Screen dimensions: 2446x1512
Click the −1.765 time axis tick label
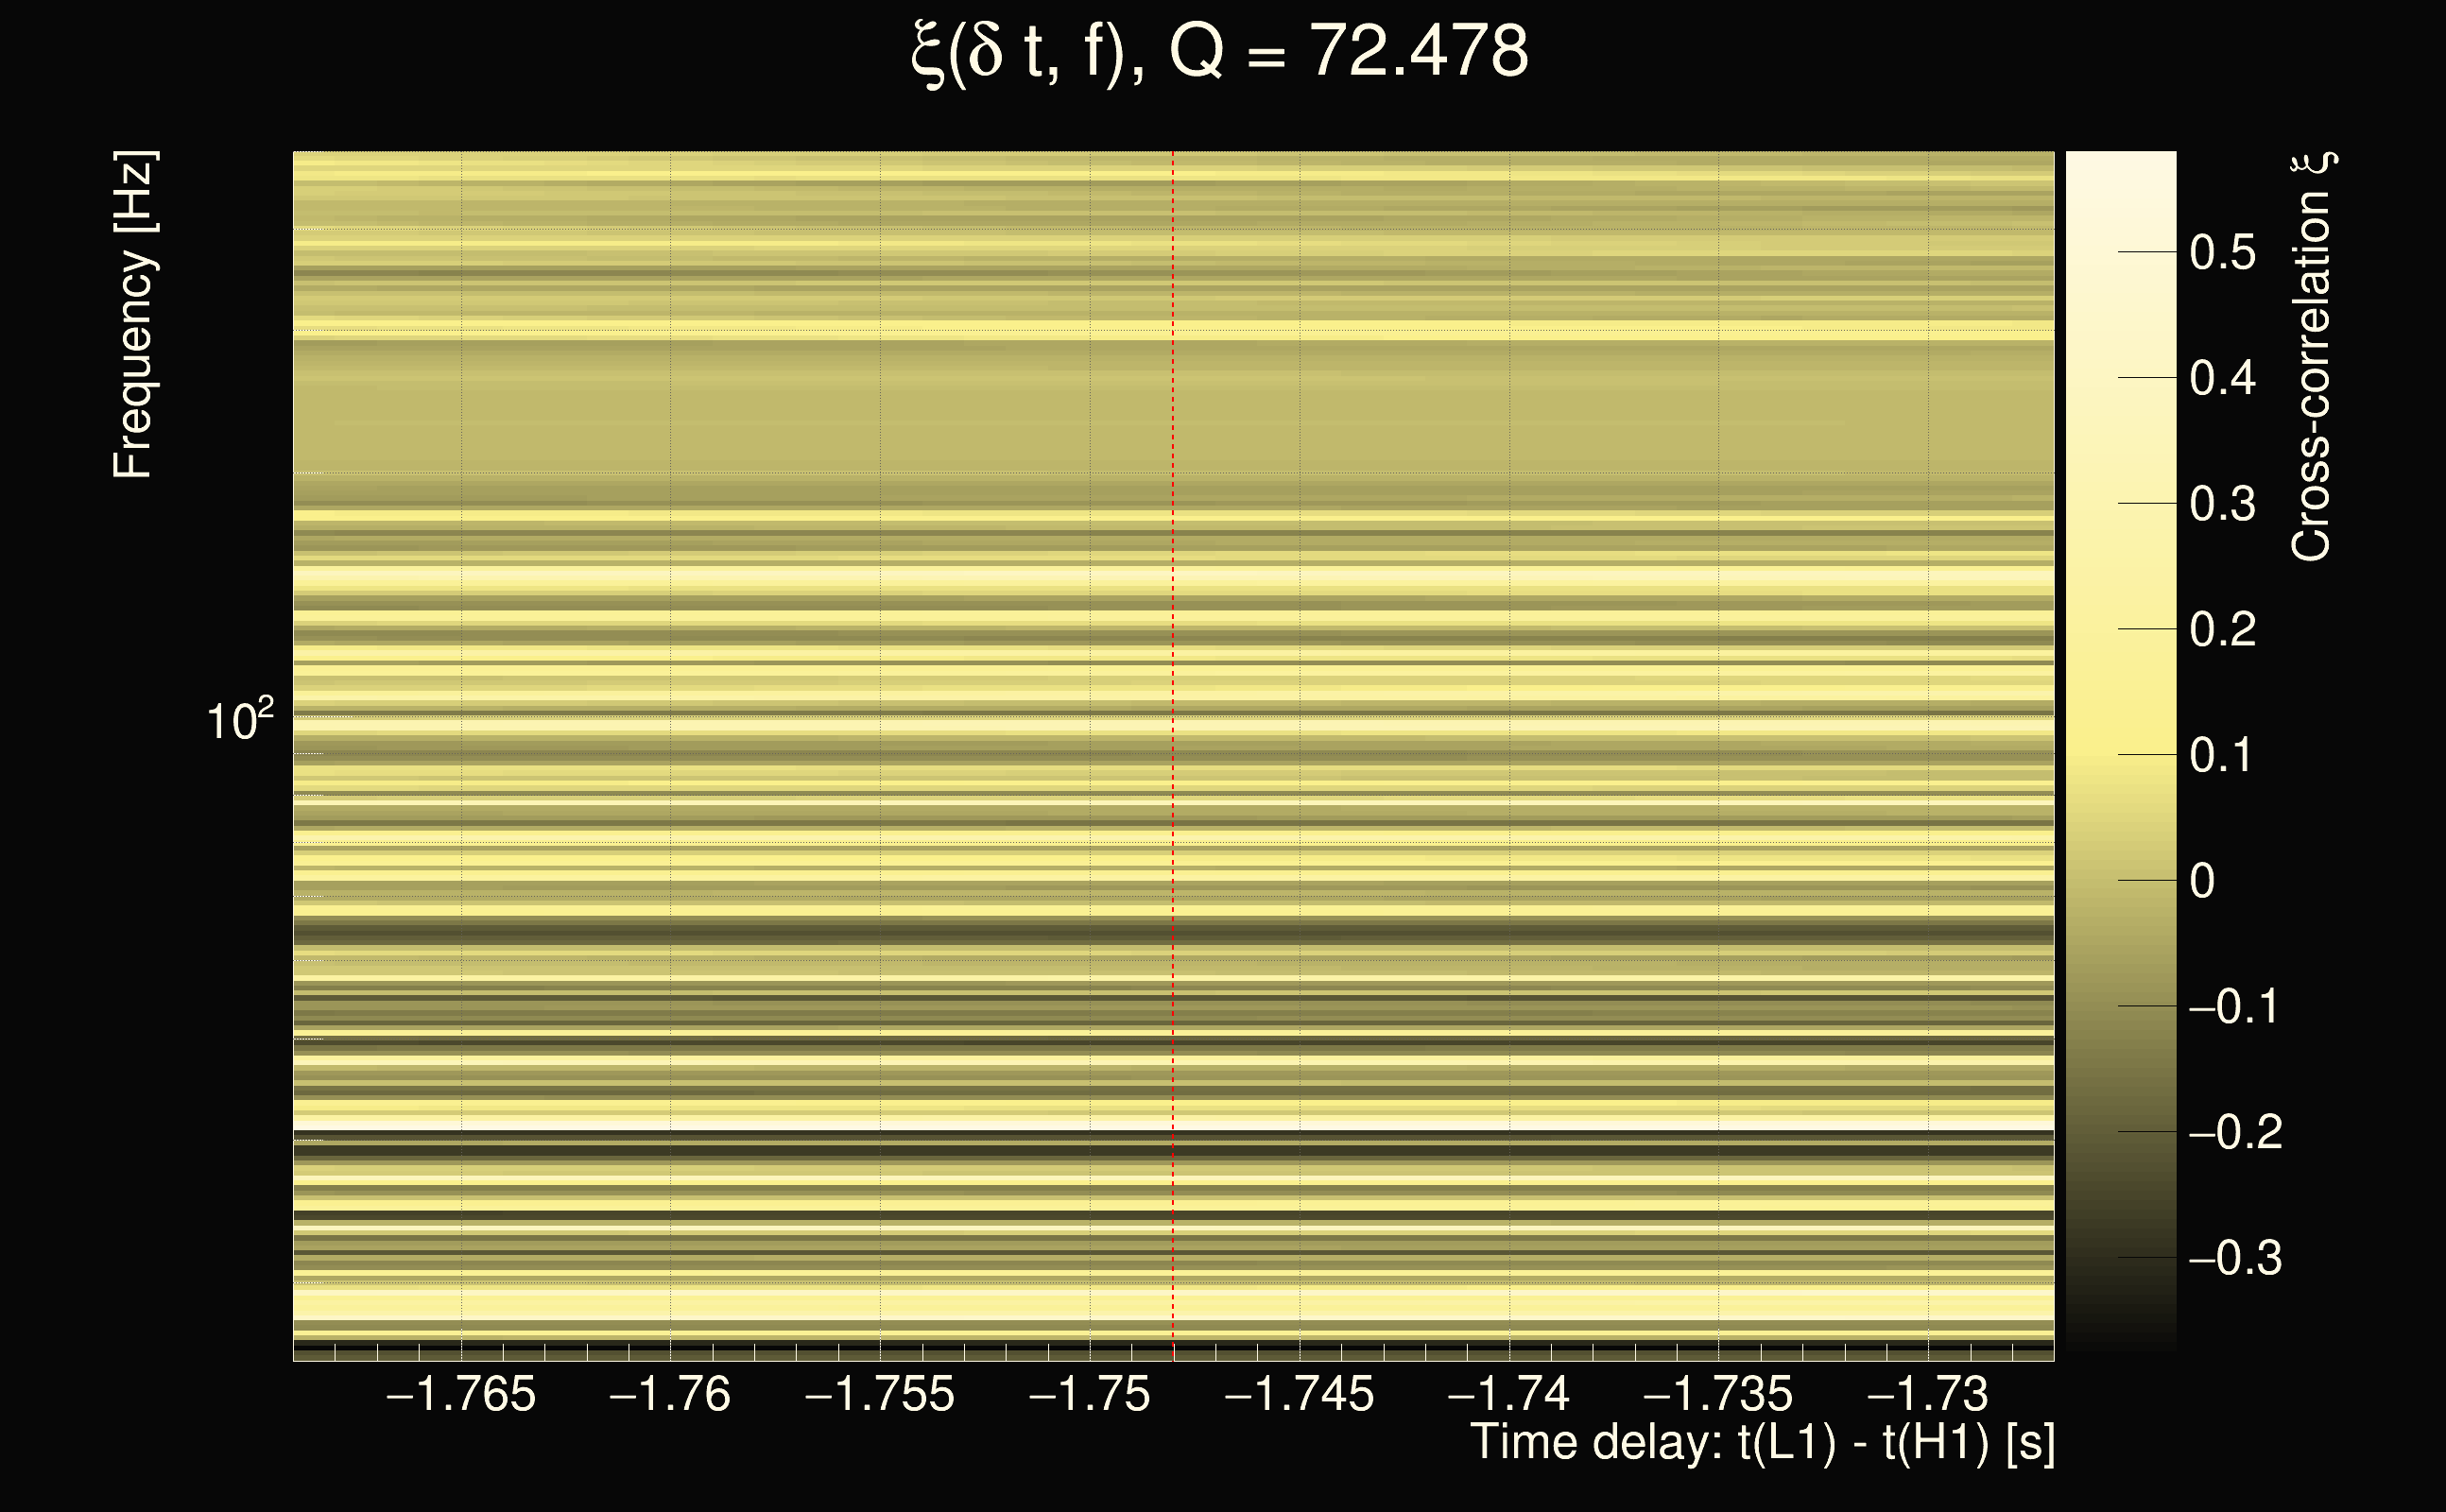[x=461, y=1394]
